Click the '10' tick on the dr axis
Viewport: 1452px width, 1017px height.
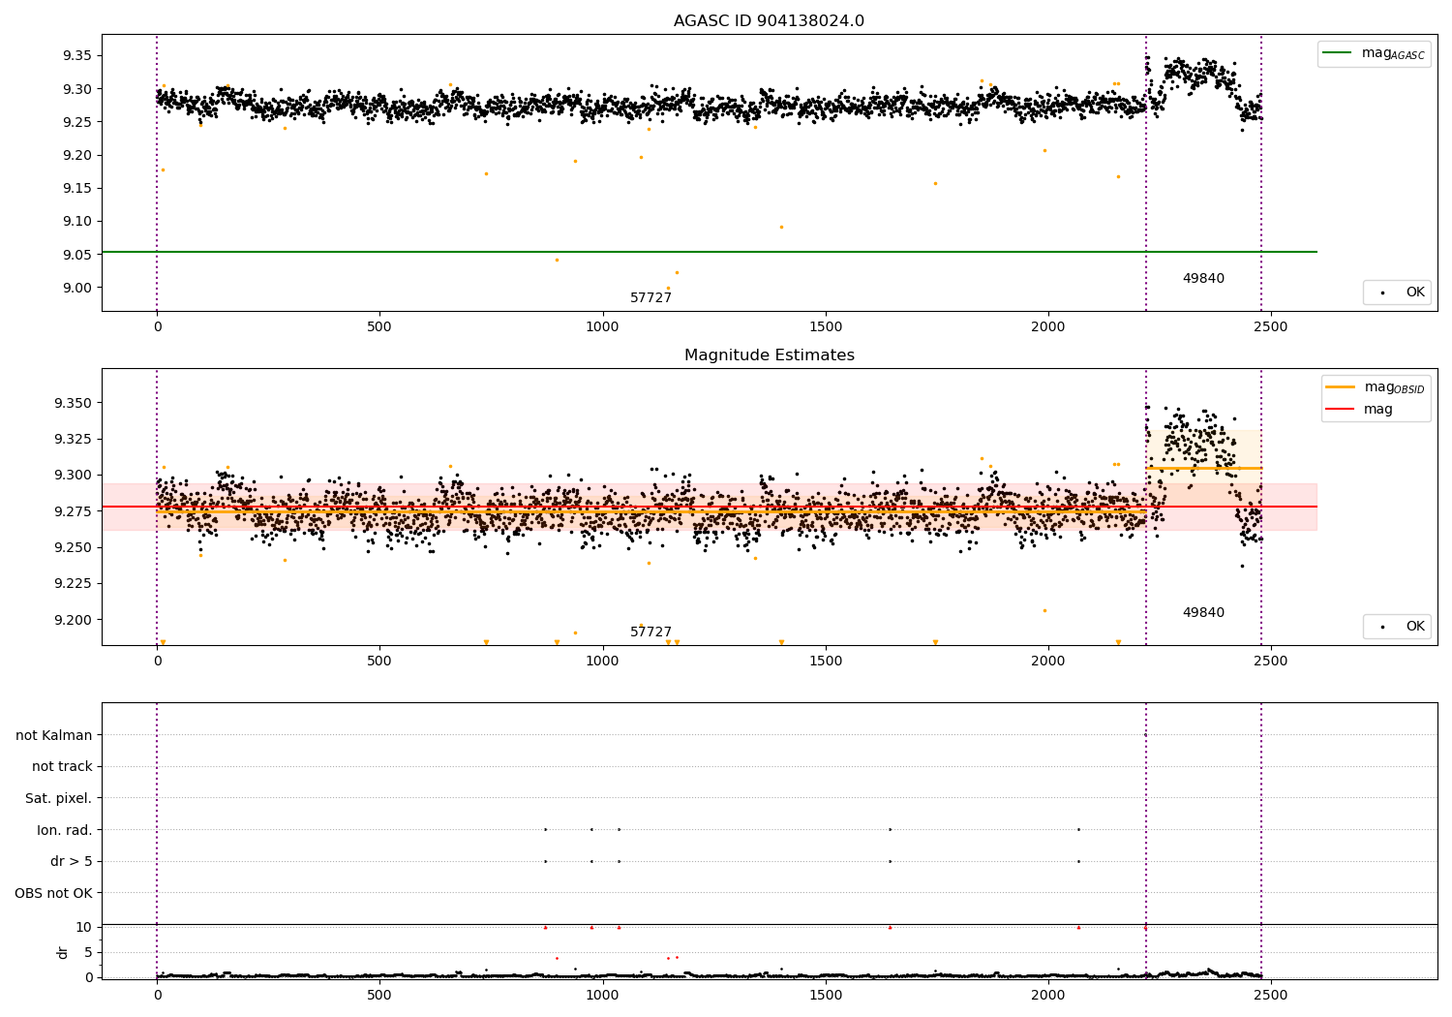coord(84,927)
